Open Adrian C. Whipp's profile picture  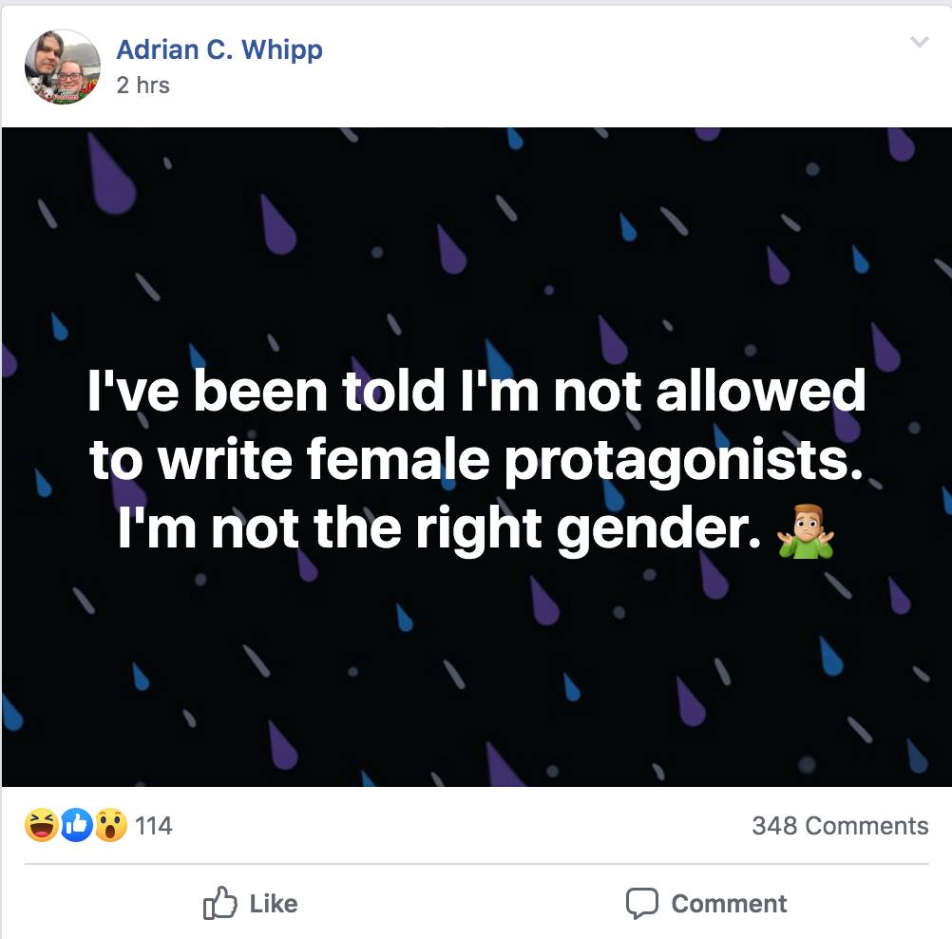pyautogui.click(x=62, y=66)
